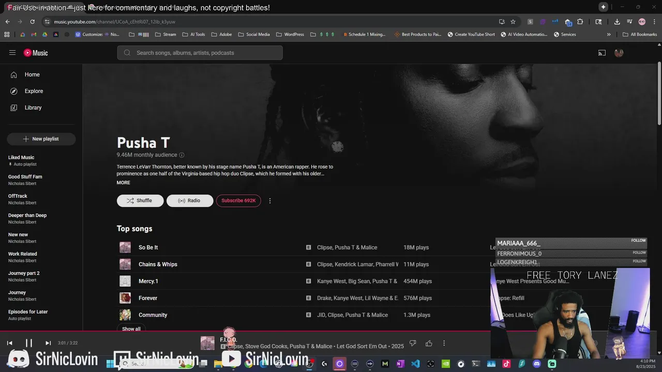Open the Adobe bookmarks folder
The height and width of the screenshot is (372, 662).
pos(221,35)
